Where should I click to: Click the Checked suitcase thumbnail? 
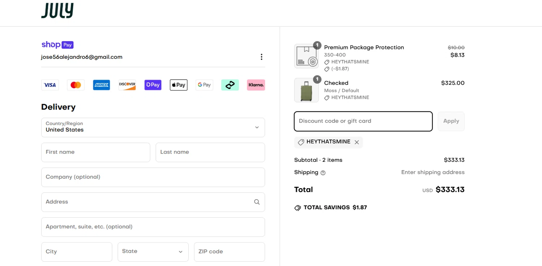306,90
